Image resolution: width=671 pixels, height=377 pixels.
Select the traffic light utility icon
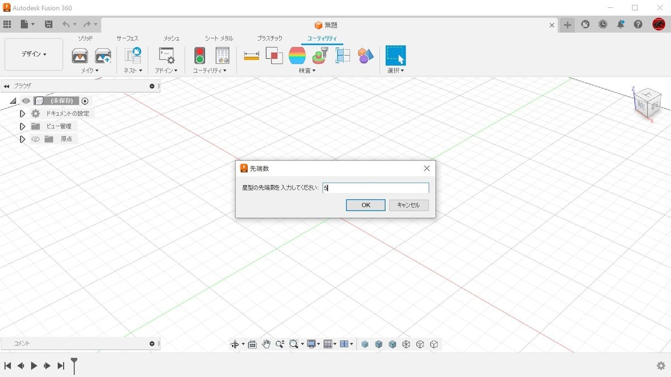click(x=200, y=56)
